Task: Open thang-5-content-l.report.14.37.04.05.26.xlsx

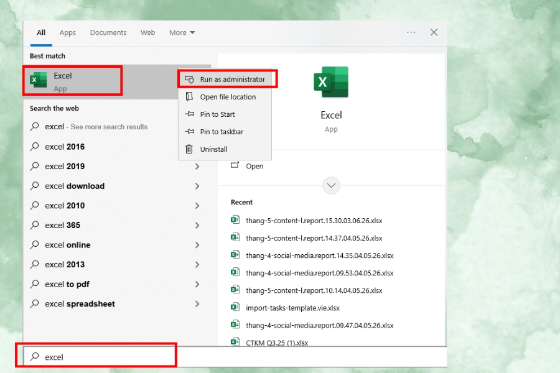Action: click(314, 238)
